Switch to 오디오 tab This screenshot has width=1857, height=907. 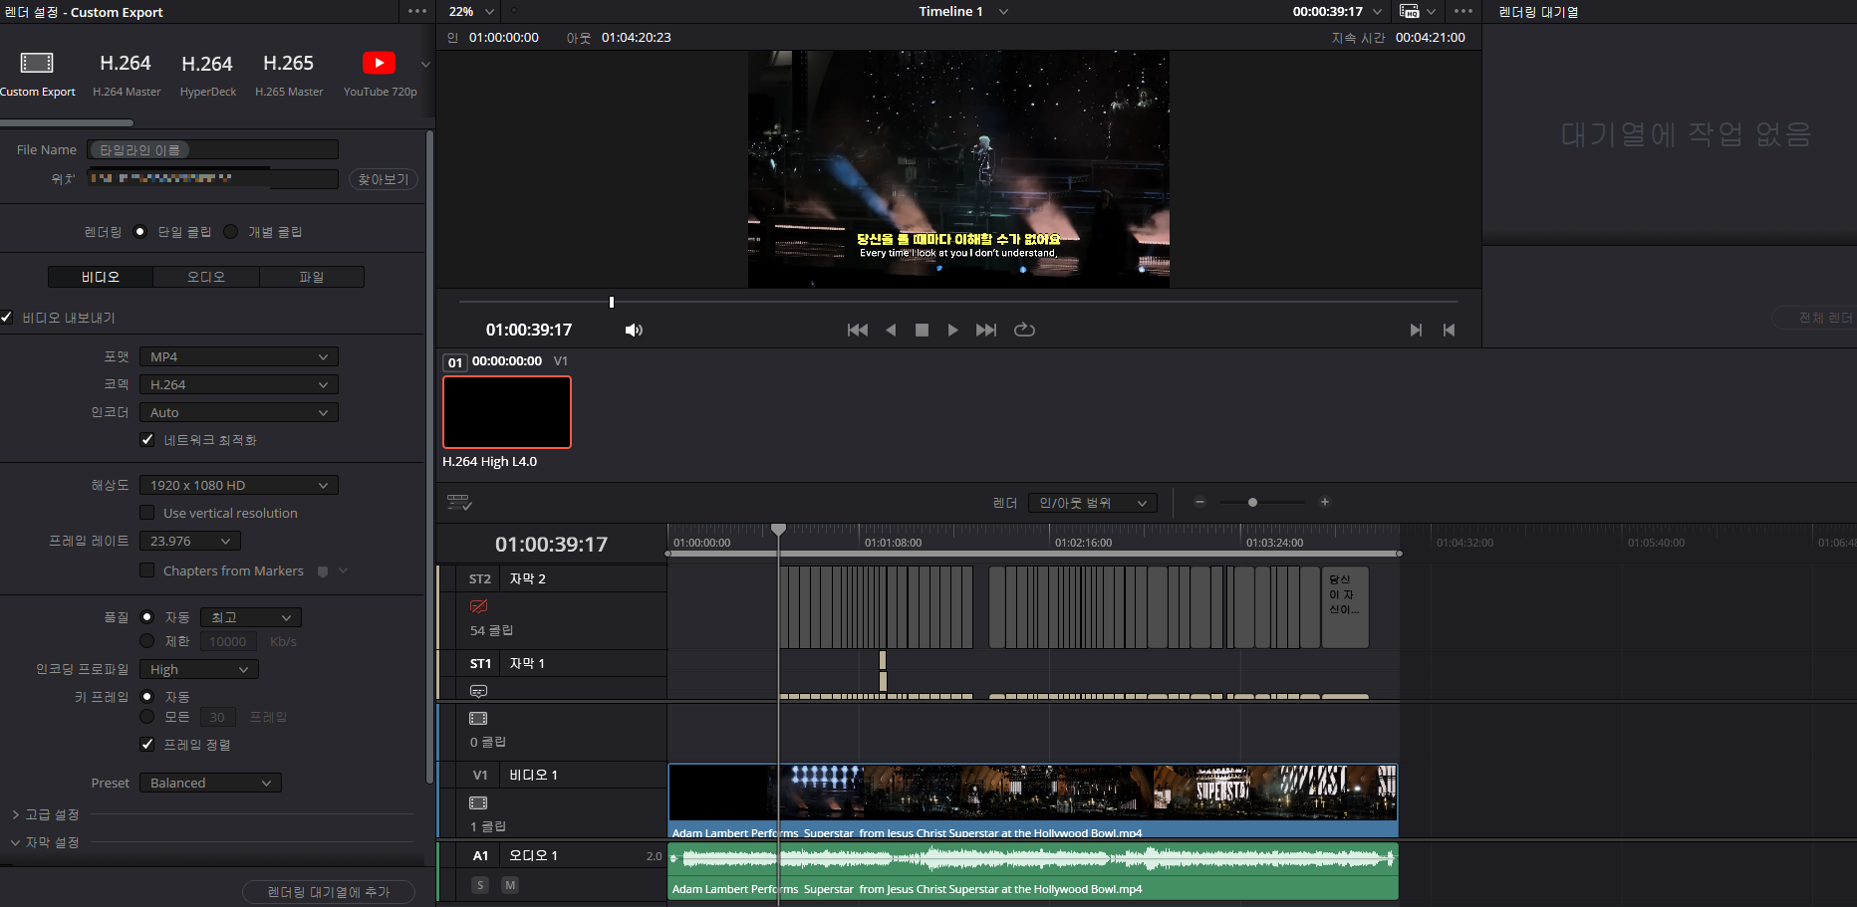(x=206, y=277)
